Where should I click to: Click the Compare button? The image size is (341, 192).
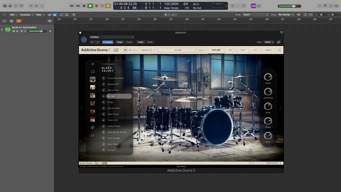[x=108, y=42]
